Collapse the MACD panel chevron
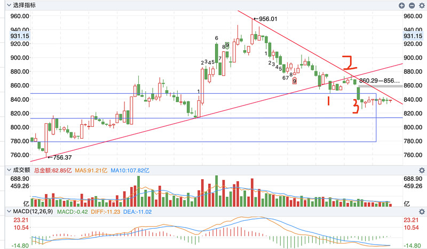This screenshot has width=427, height=249. click(9, 212)
